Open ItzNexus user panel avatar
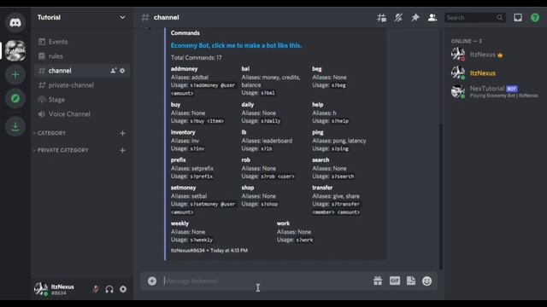547x307 pixels. tap(41, 289)
